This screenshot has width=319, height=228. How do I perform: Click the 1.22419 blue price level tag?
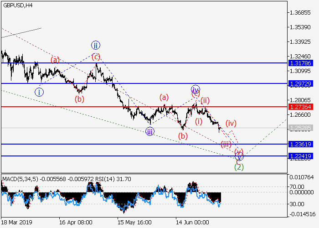coord(300,156)
